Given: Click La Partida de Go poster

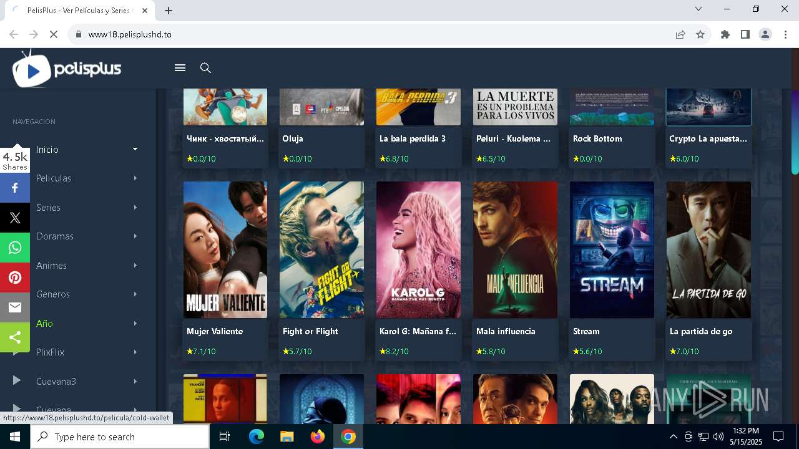Looking at the screenshot, I should coord(708,249).
